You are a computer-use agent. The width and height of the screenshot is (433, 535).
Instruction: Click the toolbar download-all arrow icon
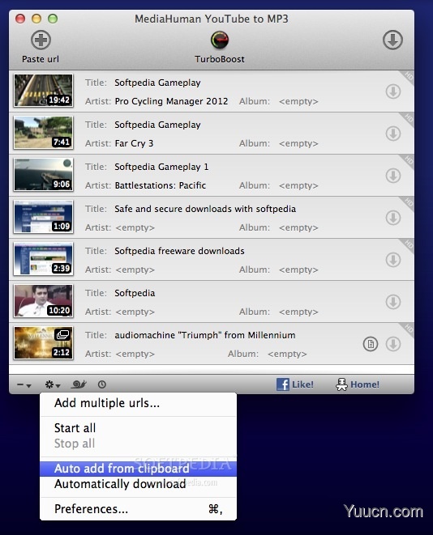point(392,40)
